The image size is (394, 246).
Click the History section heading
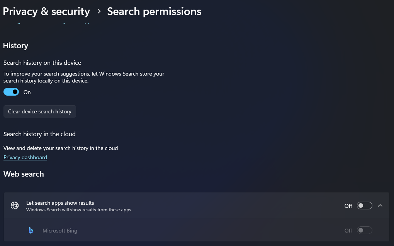[x=15, y=45]
